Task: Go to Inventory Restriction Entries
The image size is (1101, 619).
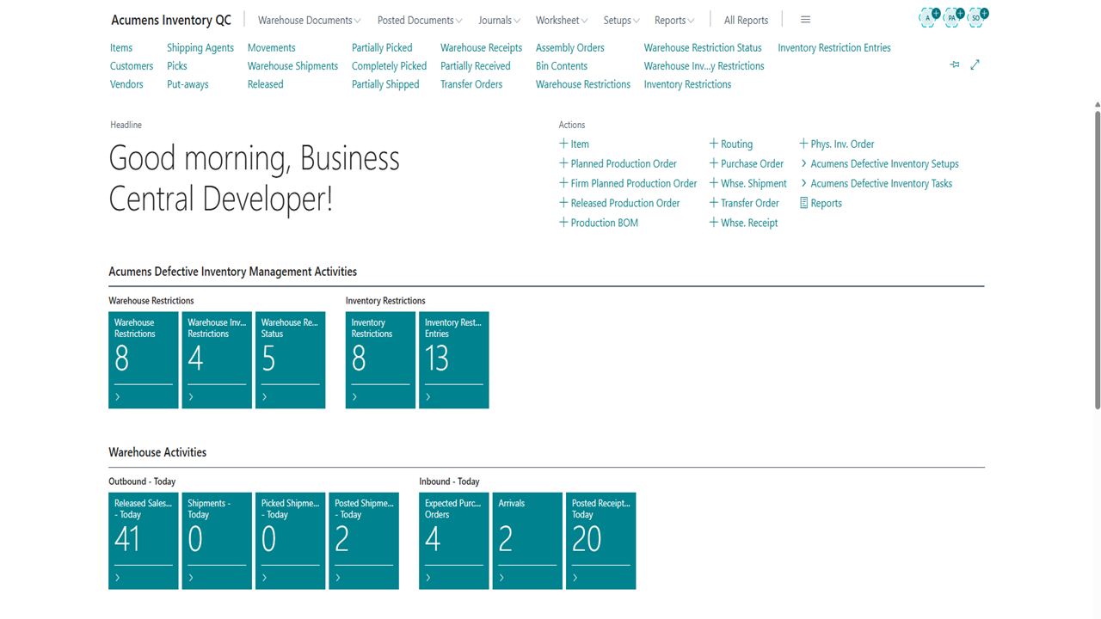Action: click(833, 48)
